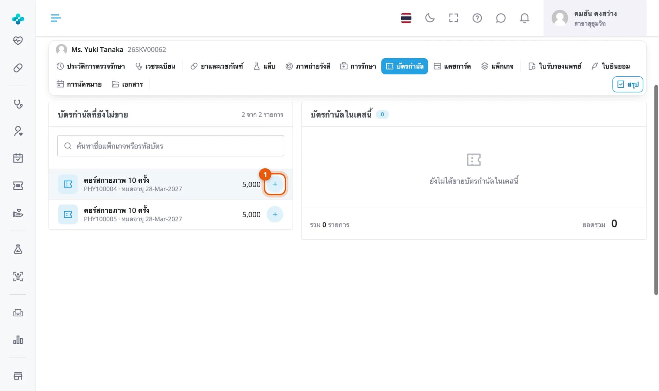Viewport: 659px width, 391px height.
Task: Click patient name Ms. Yuki Tanaka
Action: (97, 49)
